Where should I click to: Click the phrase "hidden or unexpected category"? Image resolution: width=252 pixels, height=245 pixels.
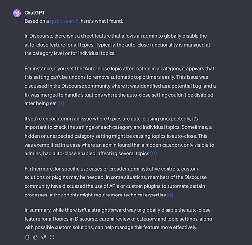click(59, 136)
